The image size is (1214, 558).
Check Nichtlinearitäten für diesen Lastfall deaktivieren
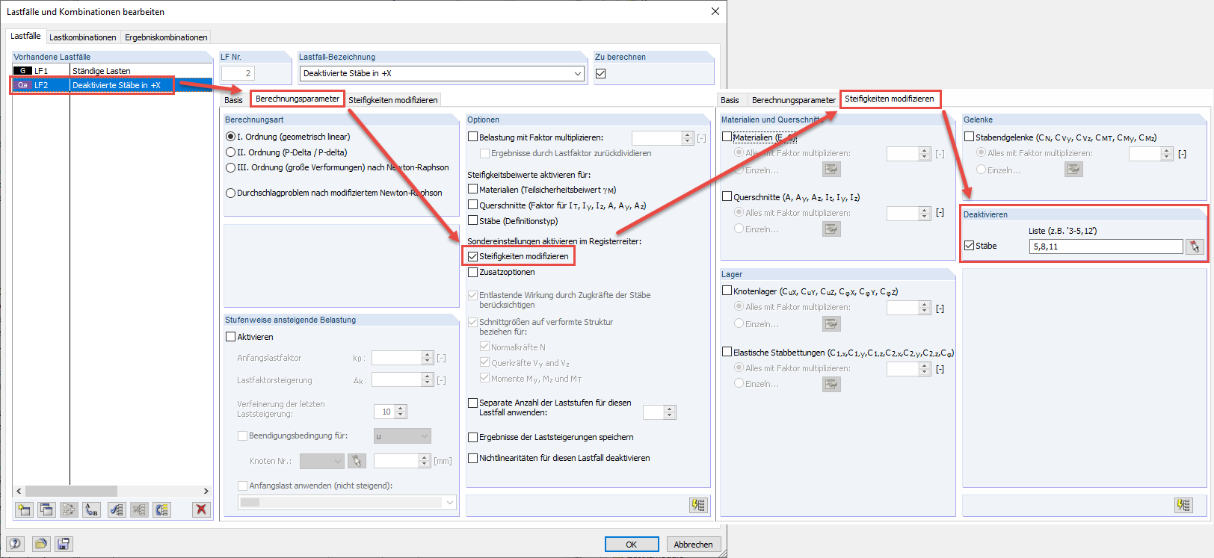click(x=472, y=458)
